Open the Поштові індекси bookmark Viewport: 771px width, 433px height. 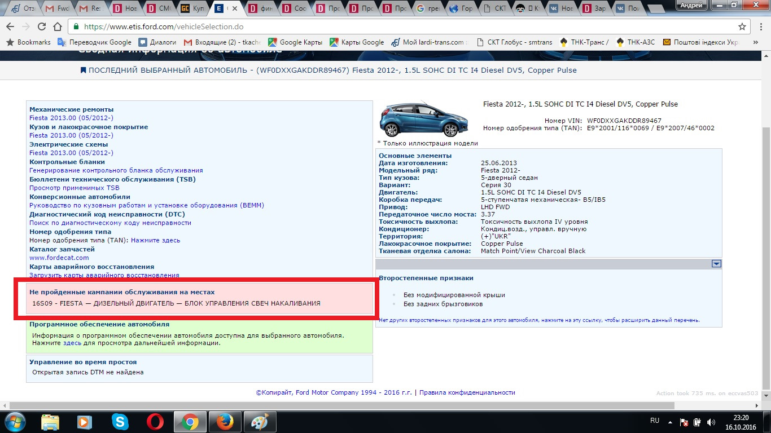[x=700, y=42]
